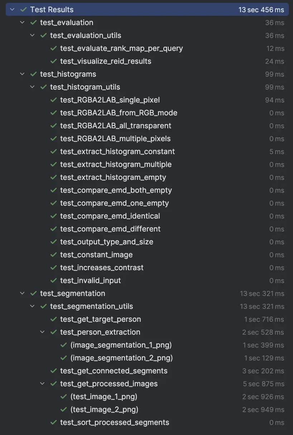
Task: Click the passed checkmark icon for test_invalid_input
Action: [x=54, y=281]
